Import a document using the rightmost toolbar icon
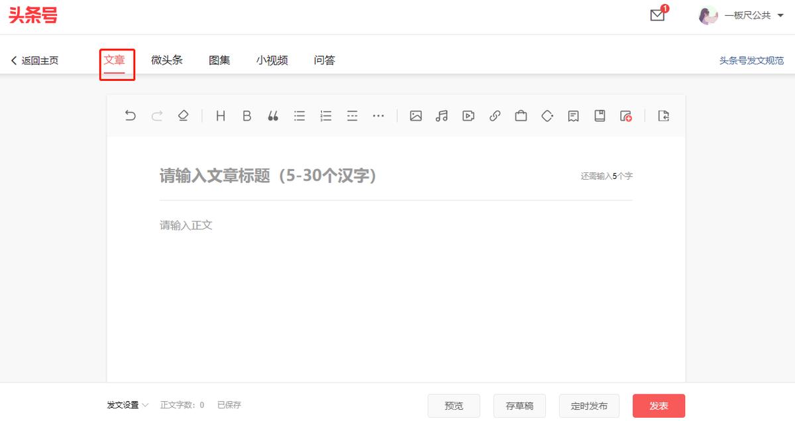 [x=664, y=115]
